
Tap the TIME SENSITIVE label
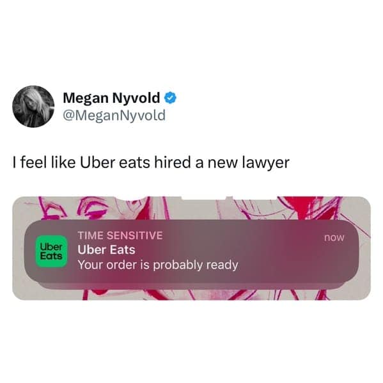(120, 235)
